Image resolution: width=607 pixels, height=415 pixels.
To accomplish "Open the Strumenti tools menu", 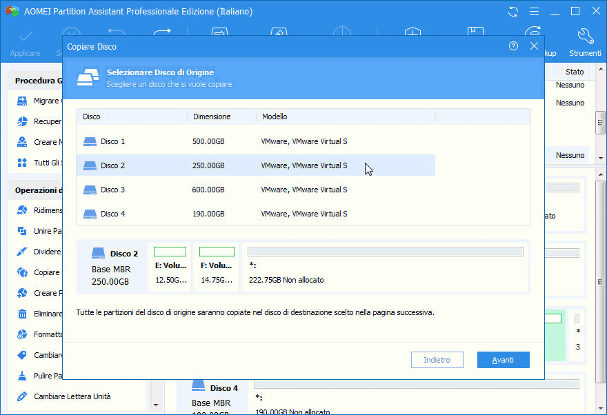I will point(584,43).
